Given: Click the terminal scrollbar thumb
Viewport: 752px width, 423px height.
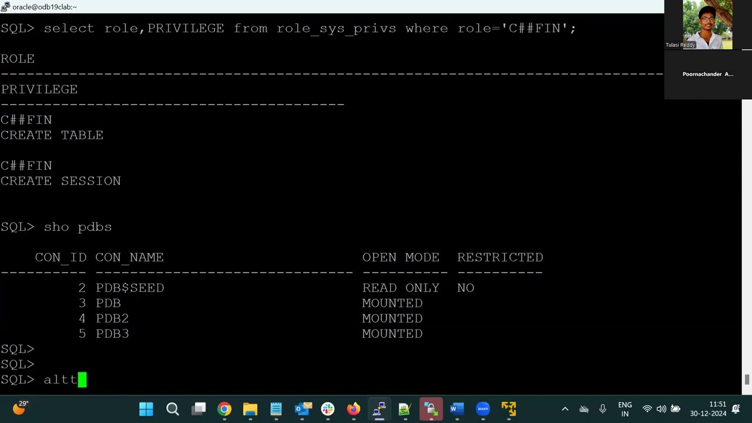Looking at the screenshot, I should pyautogui.click(x=747, y=380).
